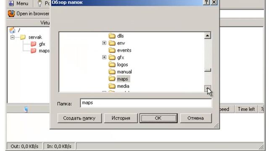Screen dimensions: 269x151
Task: Click the folder list scroll up arrow
Action: [x=208, y=36]
